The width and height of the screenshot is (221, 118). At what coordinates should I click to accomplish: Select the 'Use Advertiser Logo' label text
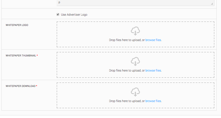click(74, 15)
